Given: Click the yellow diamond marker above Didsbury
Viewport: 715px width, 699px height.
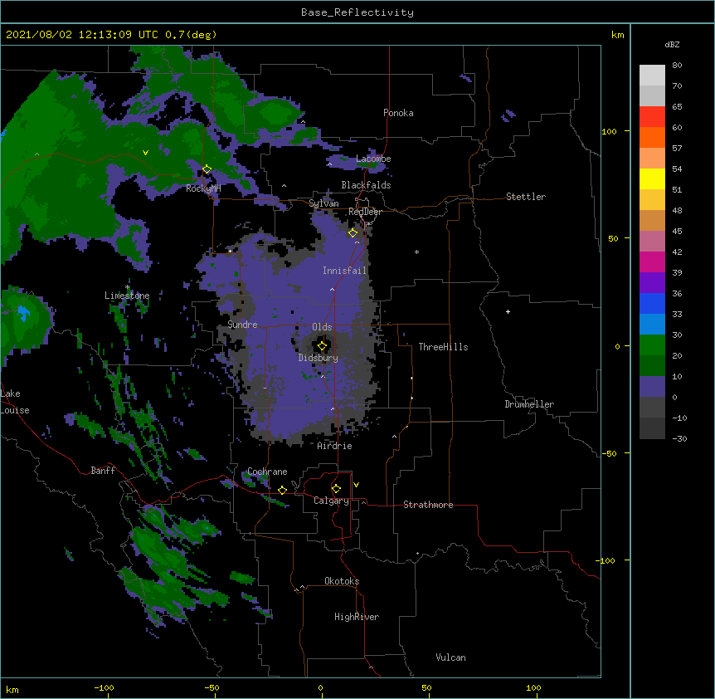Looking at the screenshot, I should point(322,346).
